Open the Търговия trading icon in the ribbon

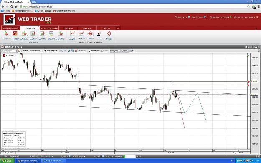[x=6, y=34]
